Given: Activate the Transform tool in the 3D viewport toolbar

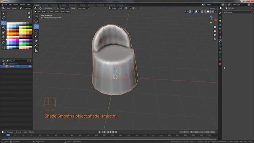Looking at the screenshot, I should (36, 41).
